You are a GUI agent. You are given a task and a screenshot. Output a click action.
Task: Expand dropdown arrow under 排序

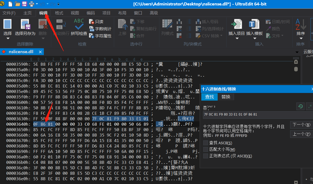tap(301, 38)
